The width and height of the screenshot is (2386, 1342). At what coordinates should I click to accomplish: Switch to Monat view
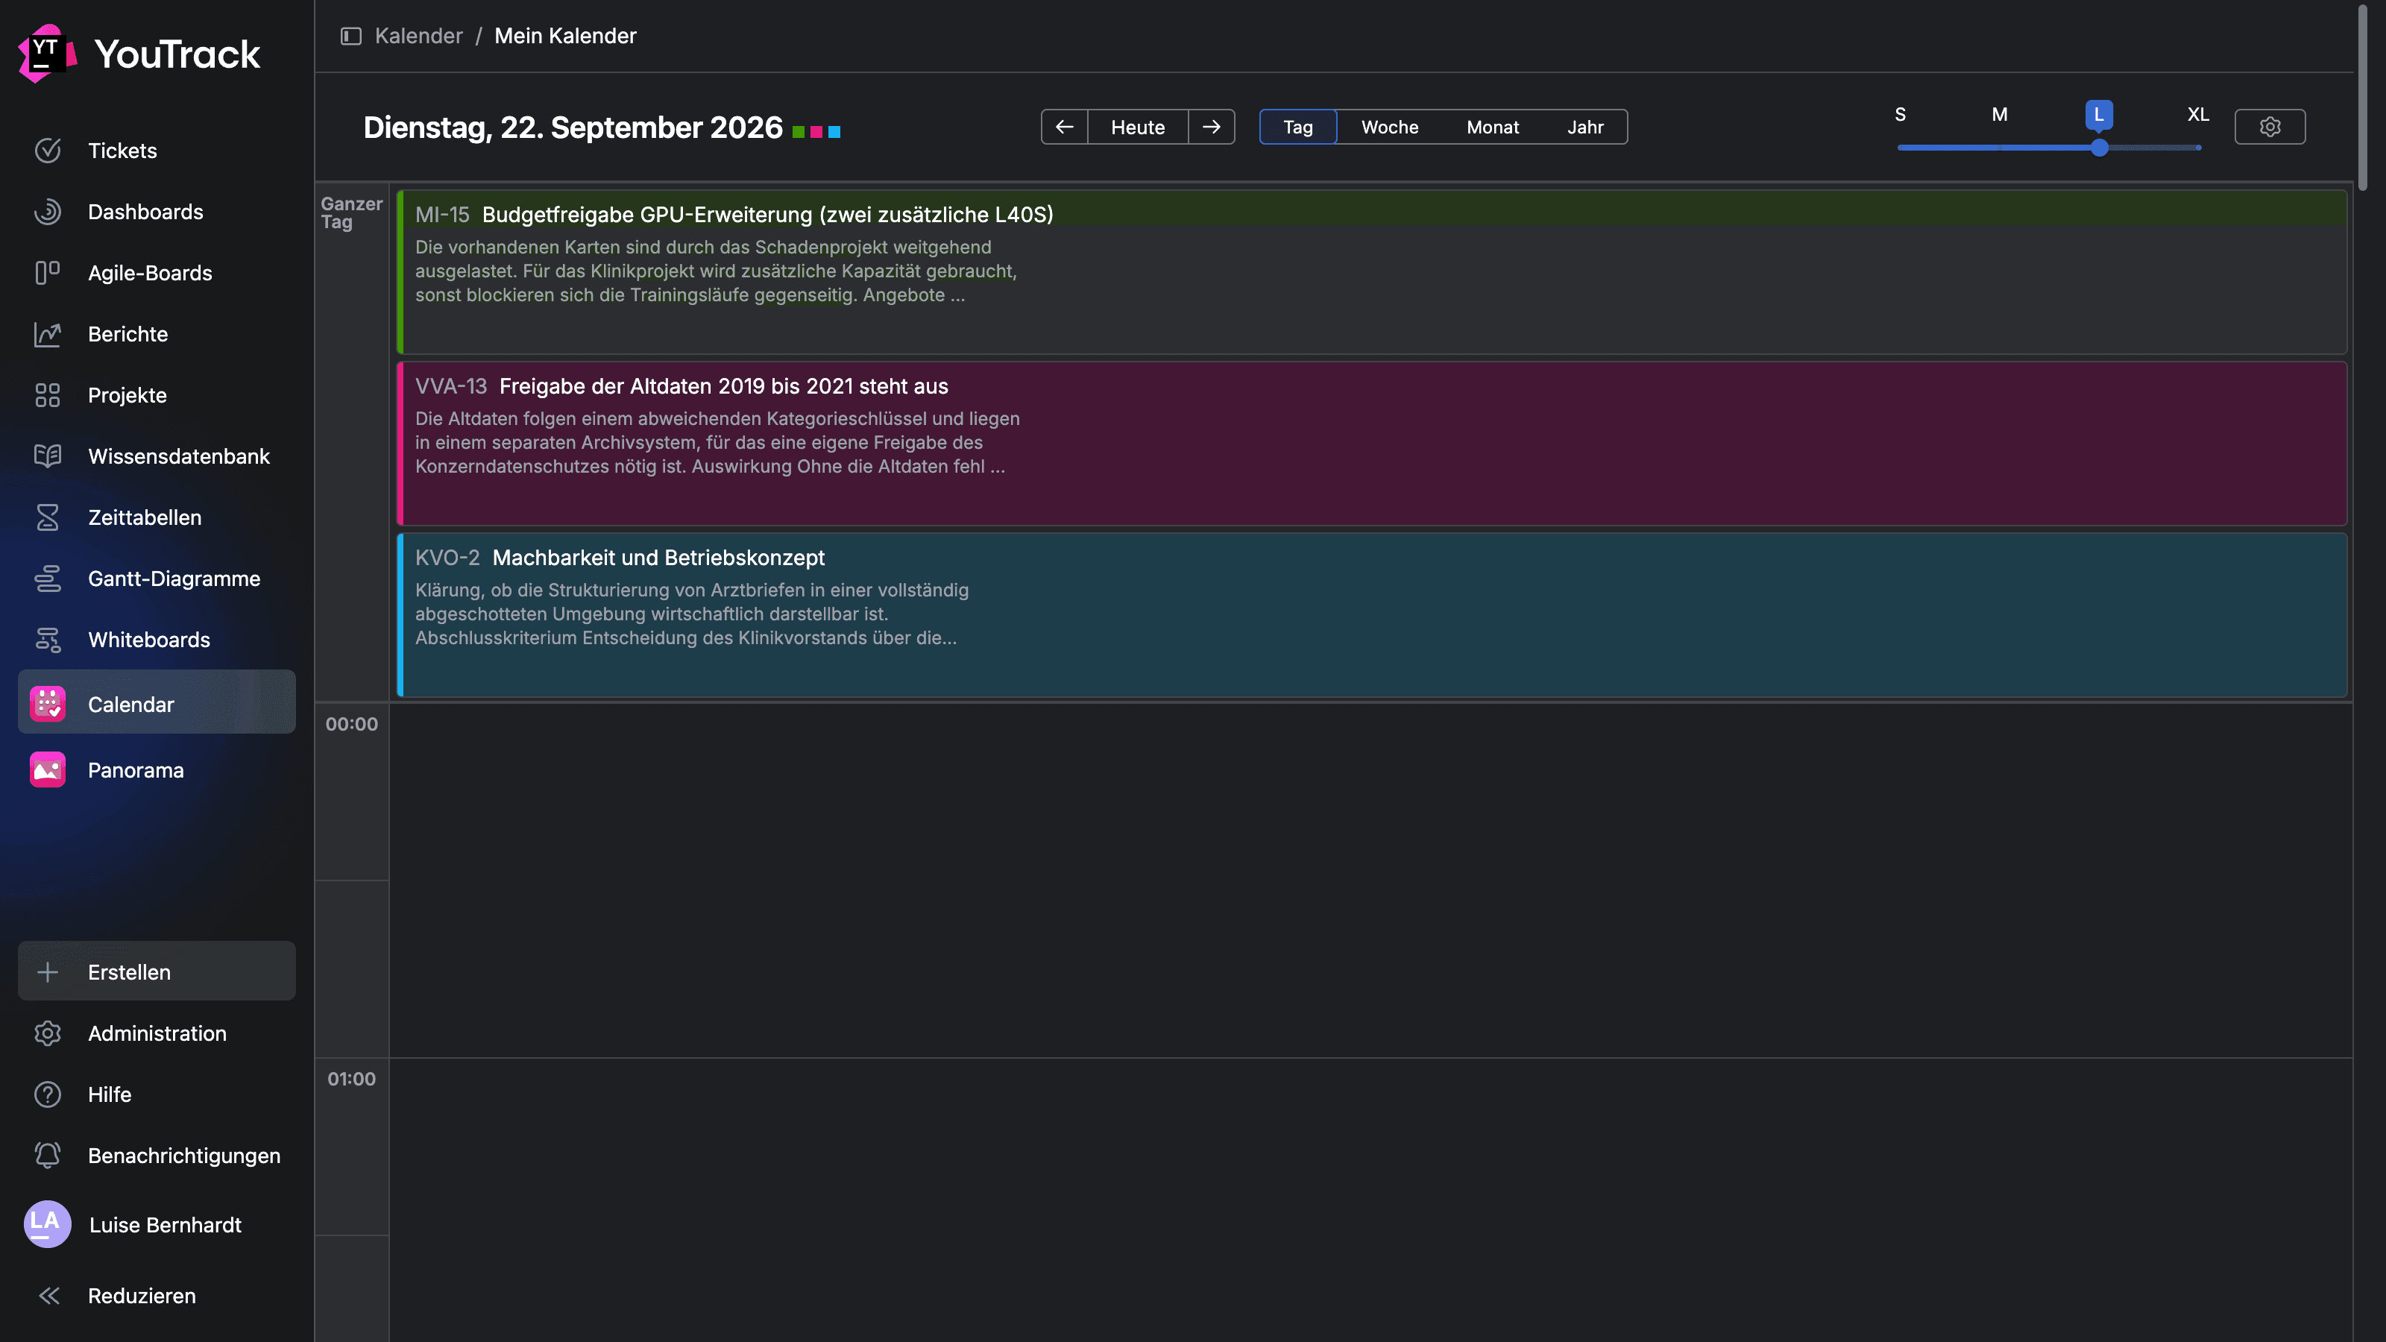(x=1492, y=127)
